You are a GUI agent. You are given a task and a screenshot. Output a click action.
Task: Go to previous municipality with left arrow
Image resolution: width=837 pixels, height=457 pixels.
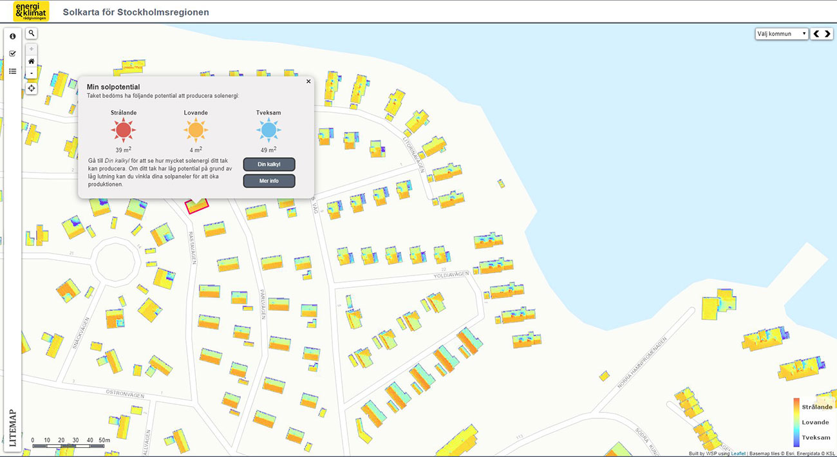click(816, 34)
